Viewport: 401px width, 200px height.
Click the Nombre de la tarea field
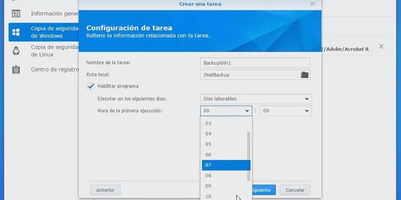[x=255, y=63]
